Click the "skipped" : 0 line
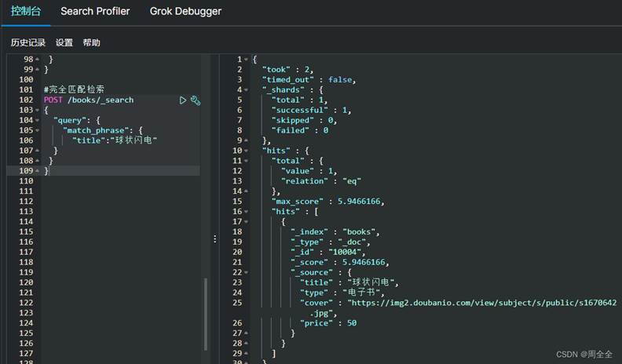Image resolution: width=622 pixels, height=364 pixels. pyautogui.click(x=304, y=120)
